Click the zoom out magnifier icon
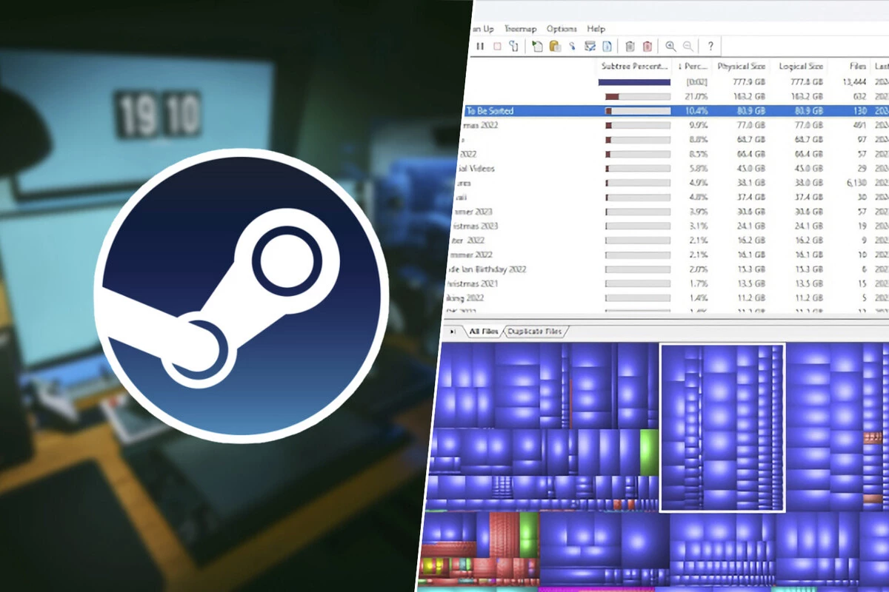 point(688,46)
